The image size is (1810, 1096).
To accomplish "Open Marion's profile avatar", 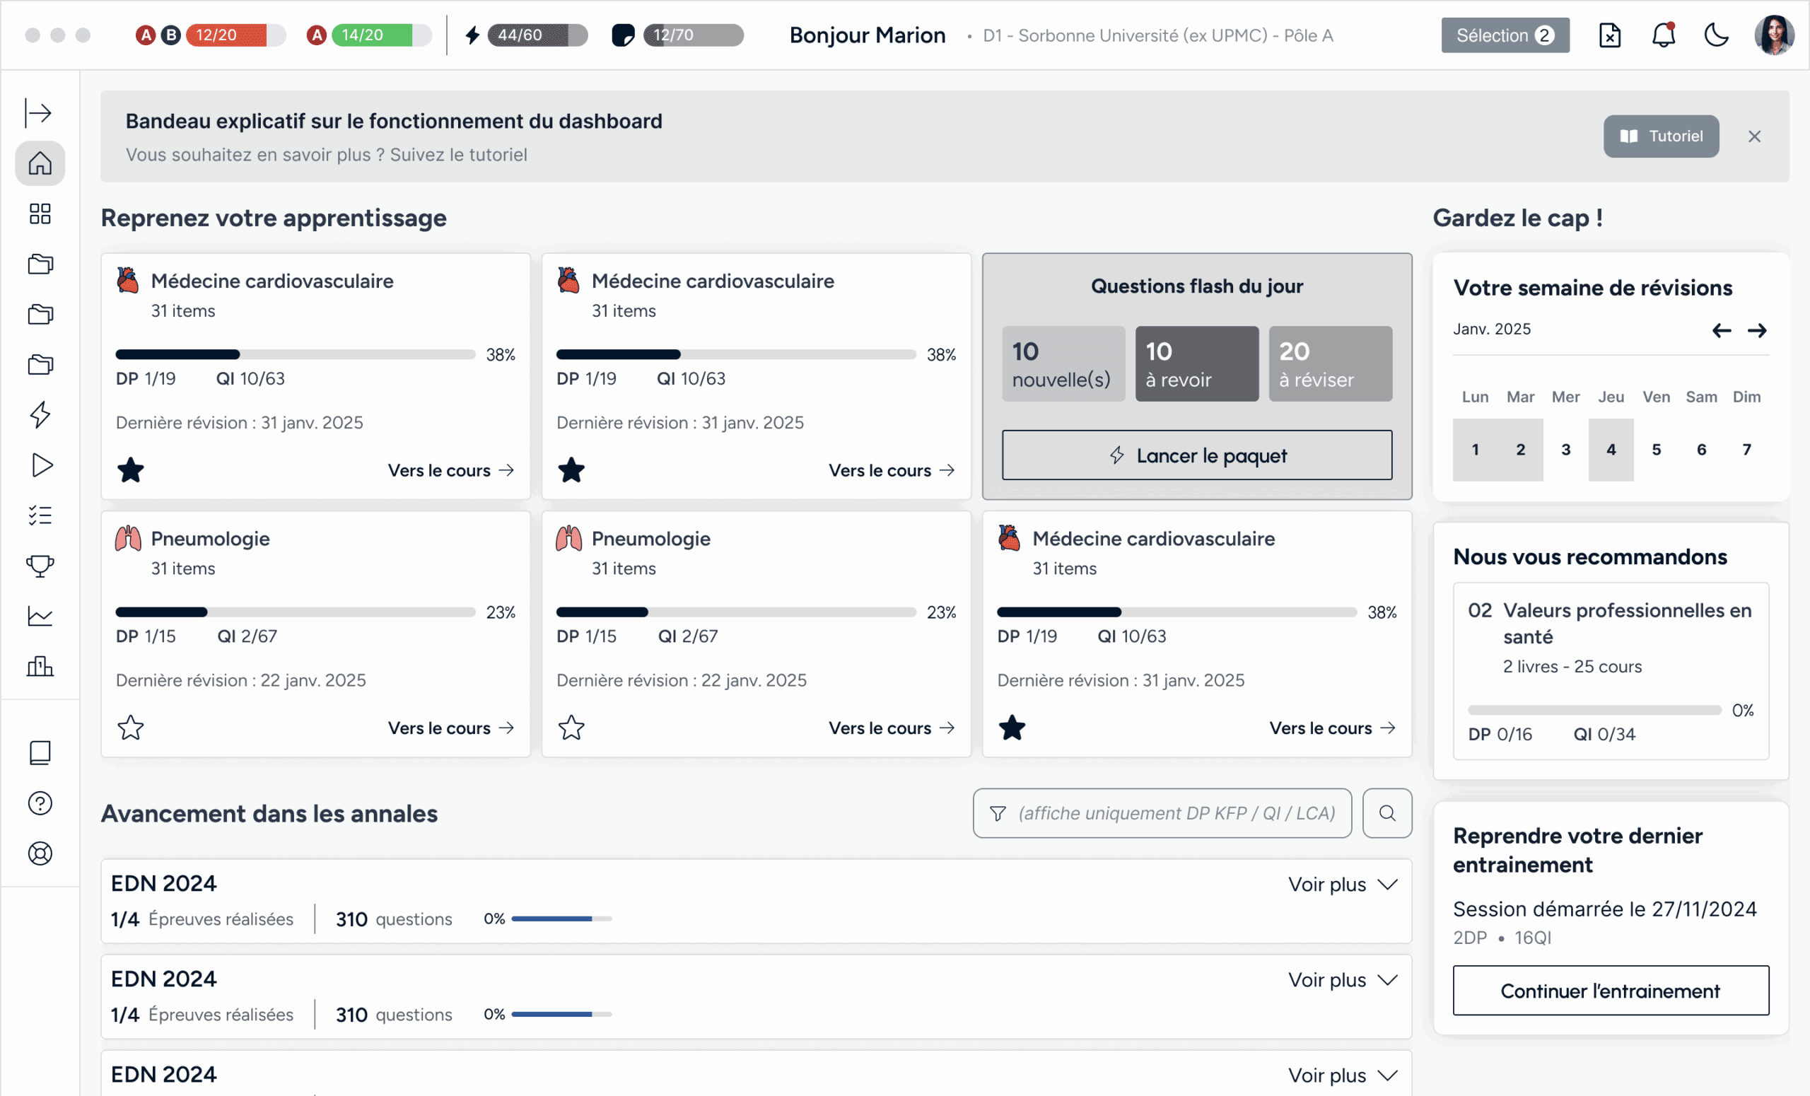I will [1775, 35].
